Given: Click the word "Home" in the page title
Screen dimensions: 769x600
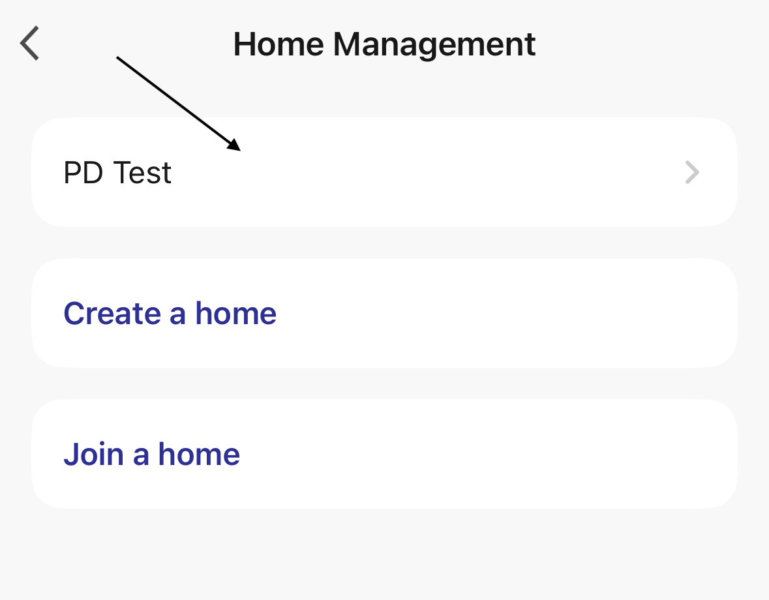Looking at the screenshot, I should 279,44.
